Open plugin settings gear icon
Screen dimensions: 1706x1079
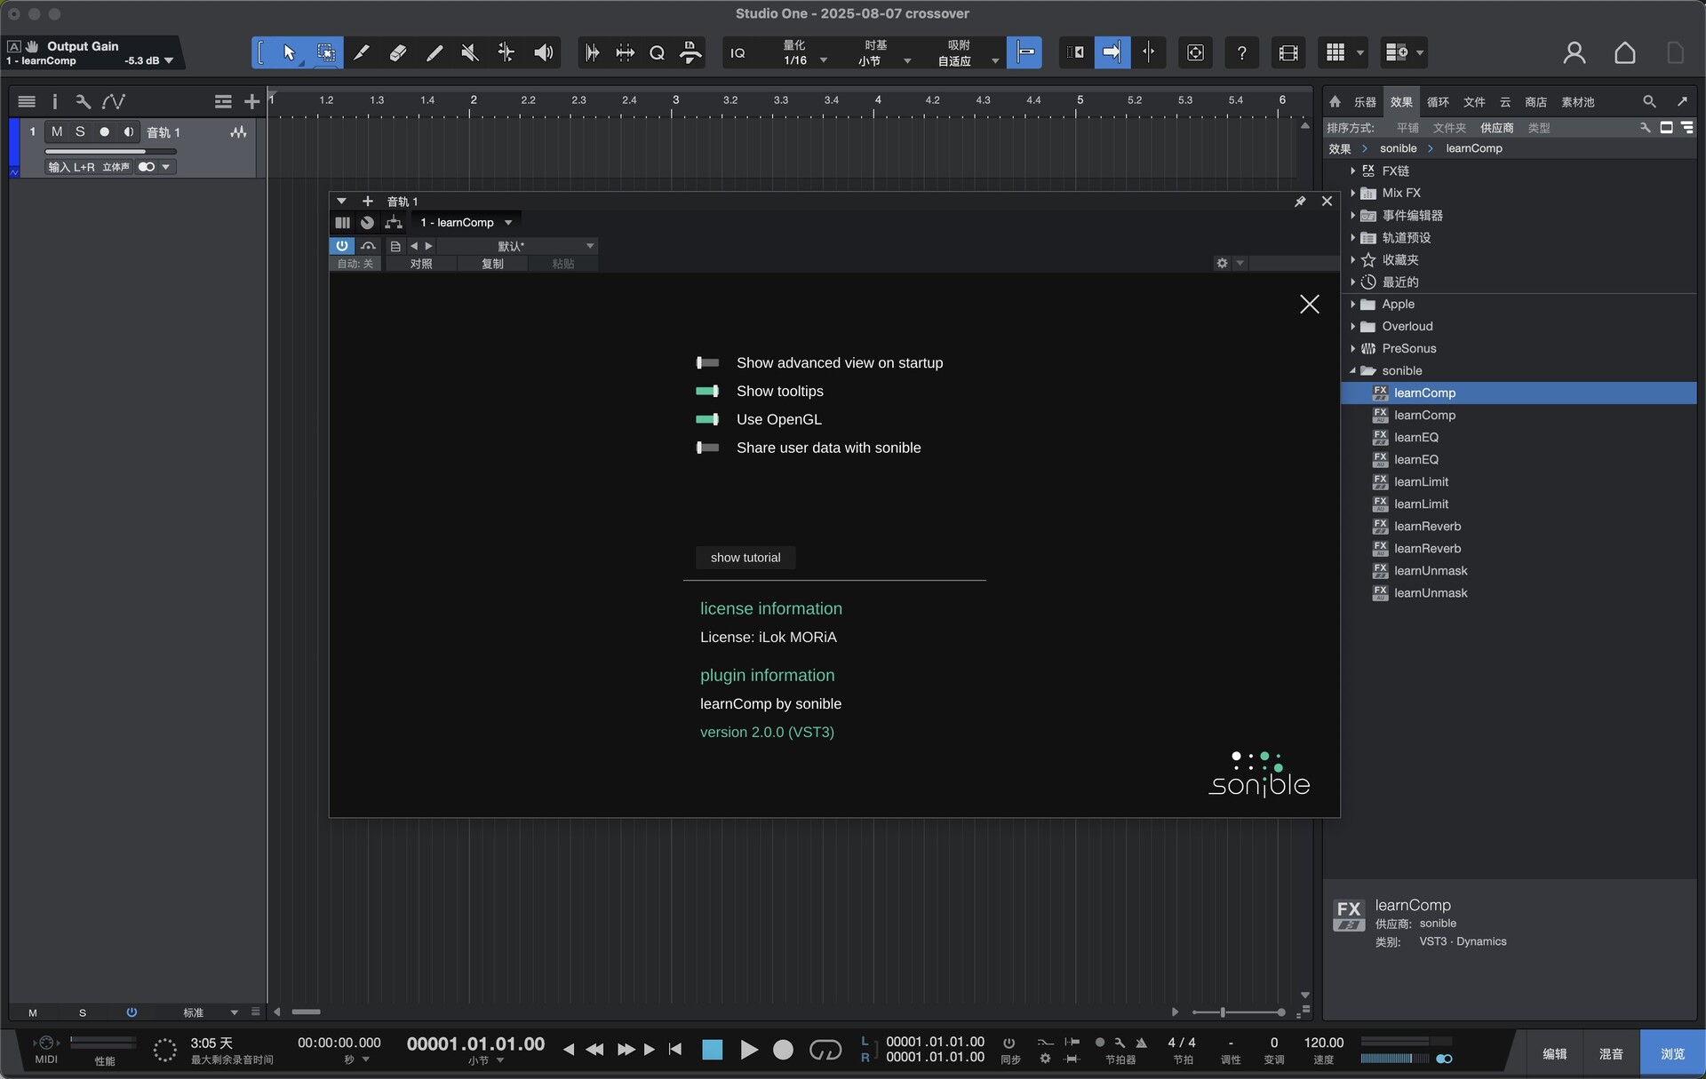coord(1222,263)
